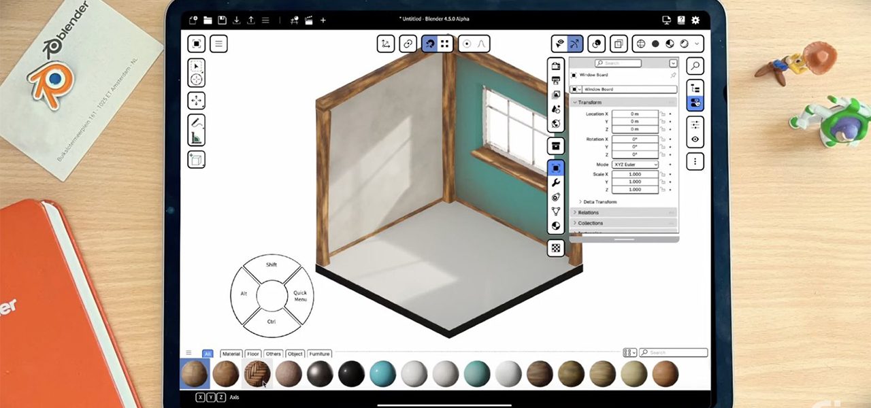Expand the Collections panel
This screenshot has height=408, width=871.
pos(623,223)
